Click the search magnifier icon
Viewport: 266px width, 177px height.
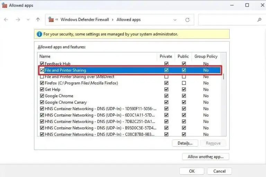pyautogui.click(x=259, y=20)
